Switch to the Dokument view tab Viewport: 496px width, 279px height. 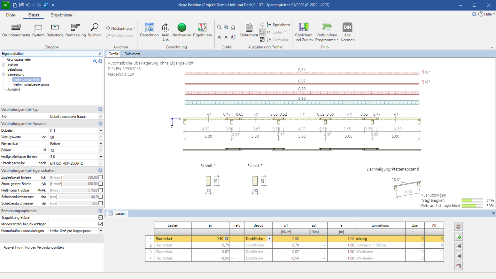click(132, 54)
